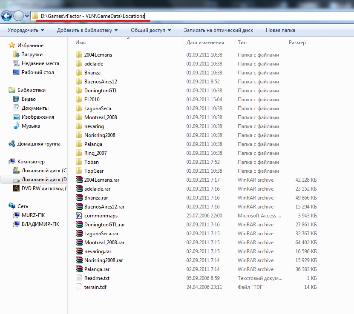Open the Общий доступ menu

coord(150,30)
